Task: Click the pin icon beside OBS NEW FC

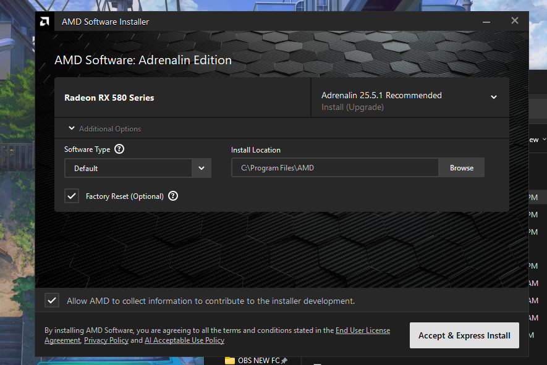Action: tap(284, 361)
